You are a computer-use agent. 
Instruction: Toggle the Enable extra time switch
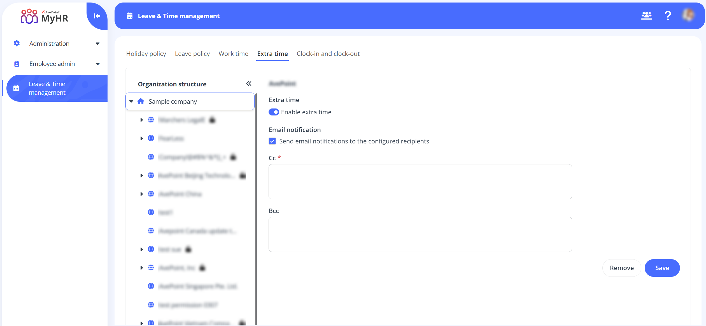coord(274,112)
